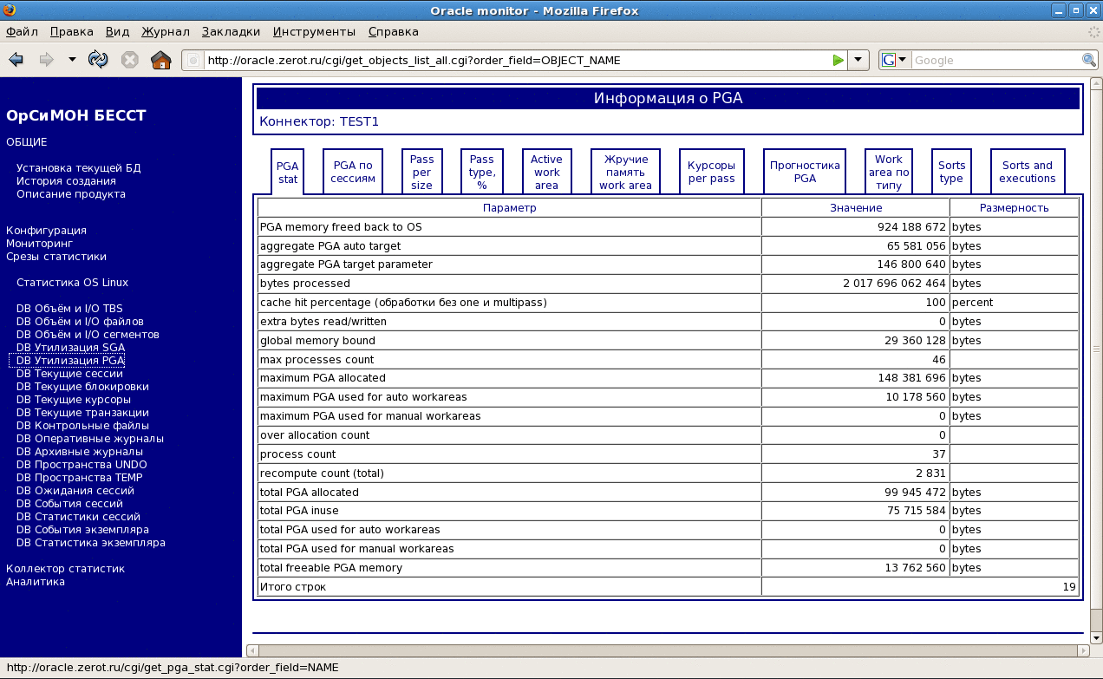Click the browser Back arrow button
This screenshot has width=1103, height=679.
coord(16,60)
